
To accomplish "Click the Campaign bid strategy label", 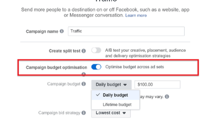I will [59, 113].
